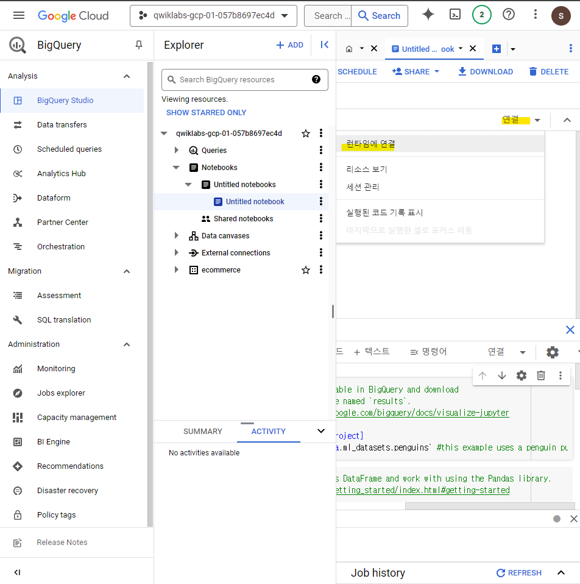Expand Data canvases tree node

[x=177, y=235]
